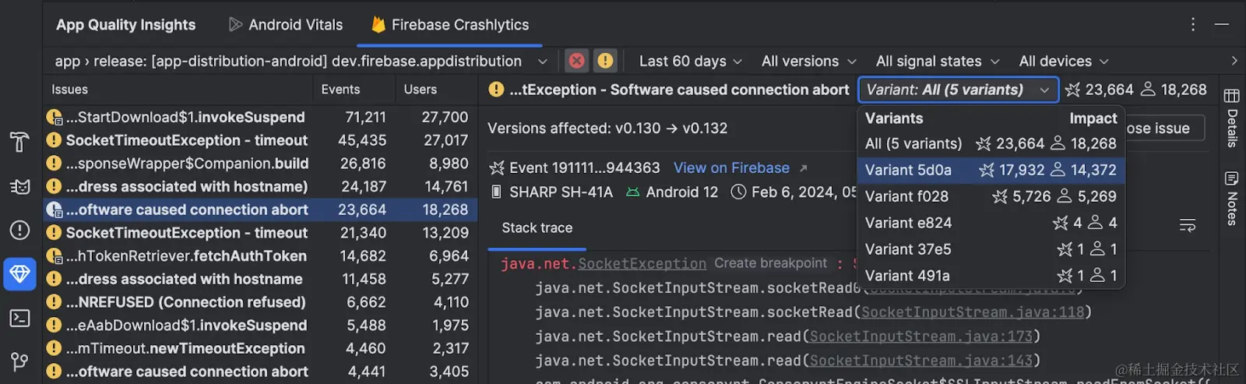Select hostname) issue with 24,187 events

[x=260, y=187]
